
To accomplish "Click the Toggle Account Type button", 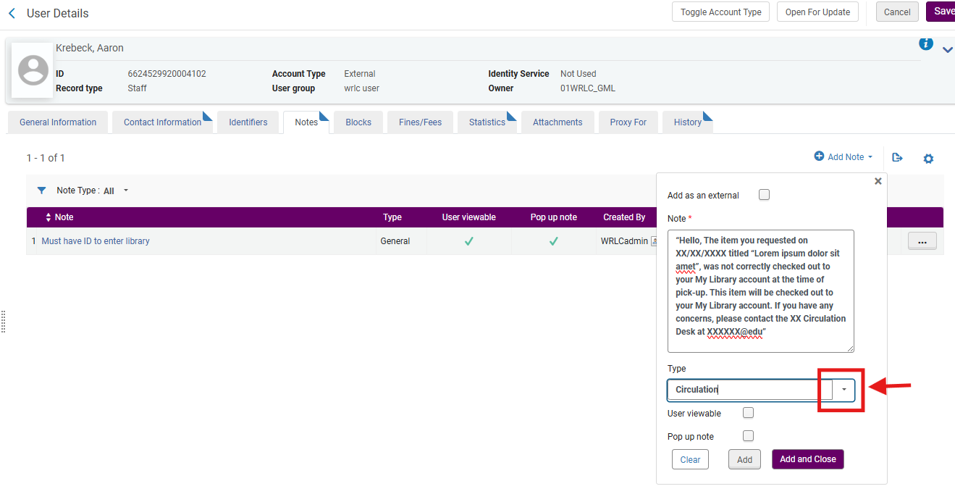I will (720, 12).
